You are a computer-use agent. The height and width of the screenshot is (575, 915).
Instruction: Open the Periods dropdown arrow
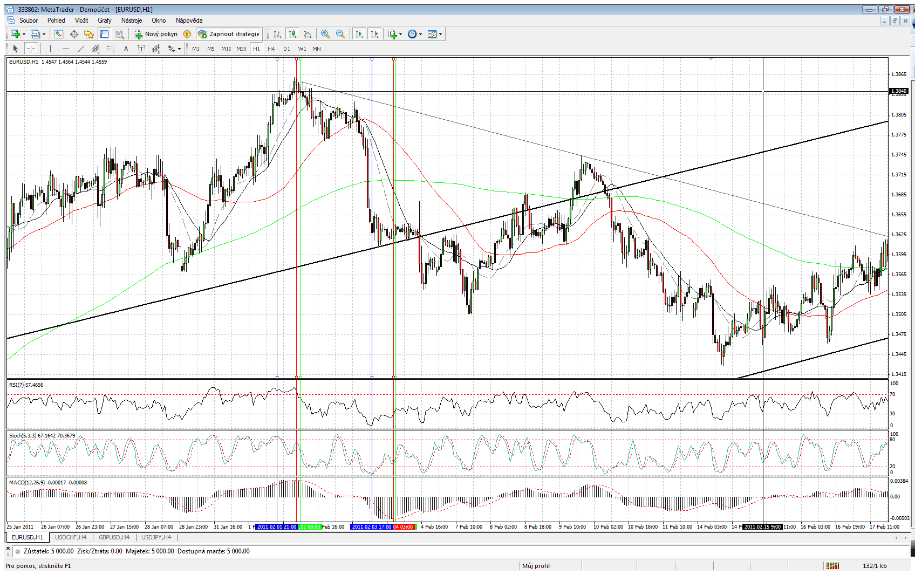pos(421,35)
